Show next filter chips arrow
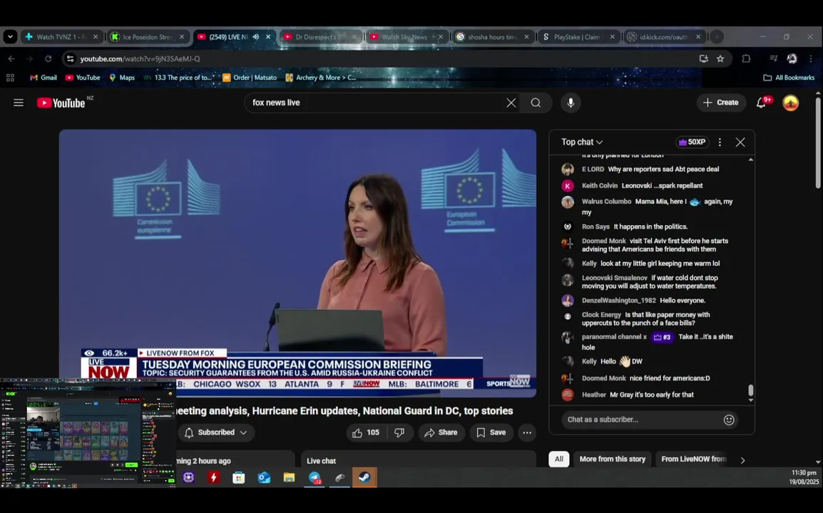 pyautogui.click(x=742, y=460)
